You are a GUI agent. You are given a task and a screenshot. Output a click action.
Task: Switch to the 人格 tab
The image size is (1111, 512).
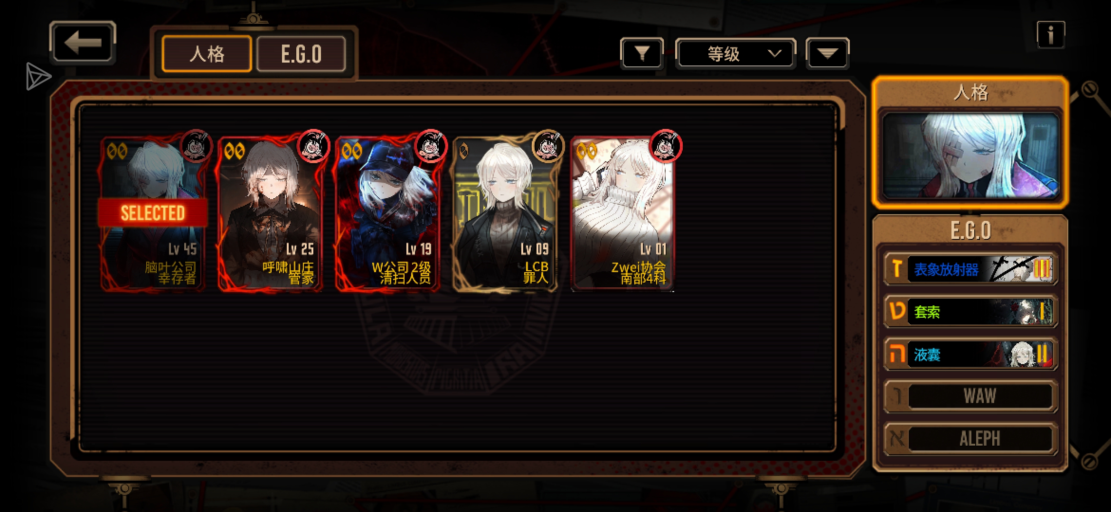(x=207, y=54)
